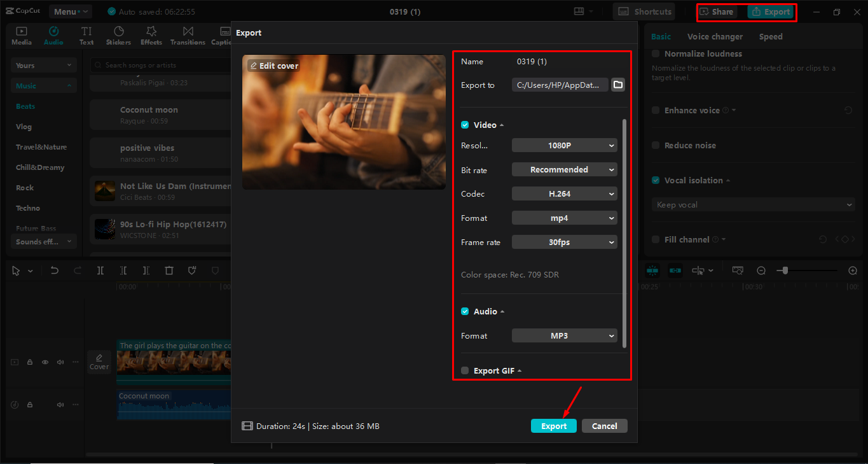The height and width of the screenshot is (464, 868).
Task: Open the Codec dropdown showing H.264
Action: click(565, 193)
